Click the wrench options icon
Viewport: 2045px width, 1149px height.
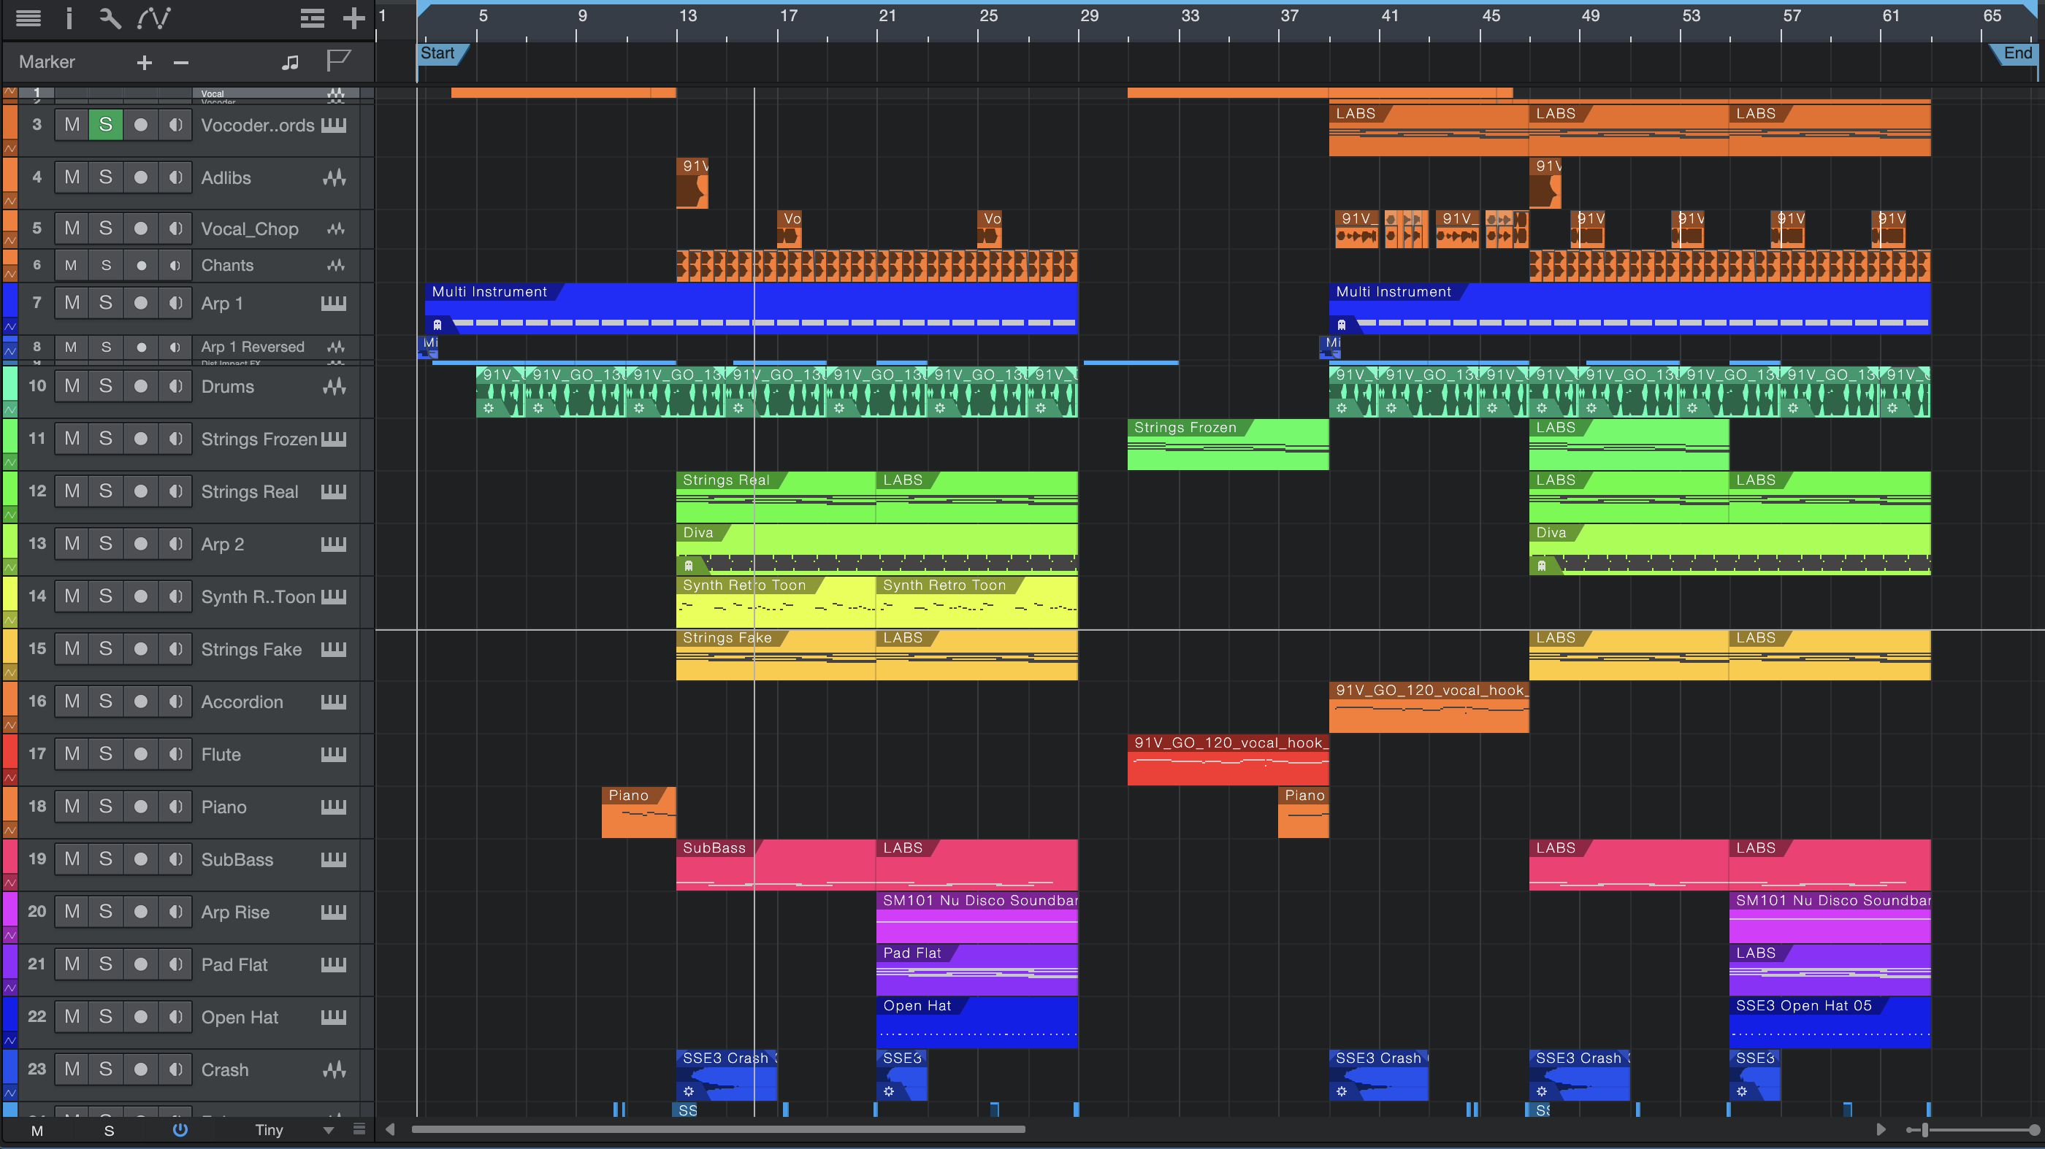tap(110, 18)
